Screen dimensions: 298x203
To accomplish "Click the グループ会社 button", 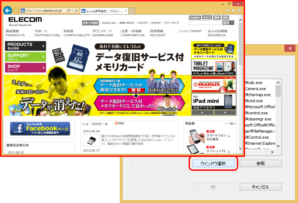I will pos(91,23).
